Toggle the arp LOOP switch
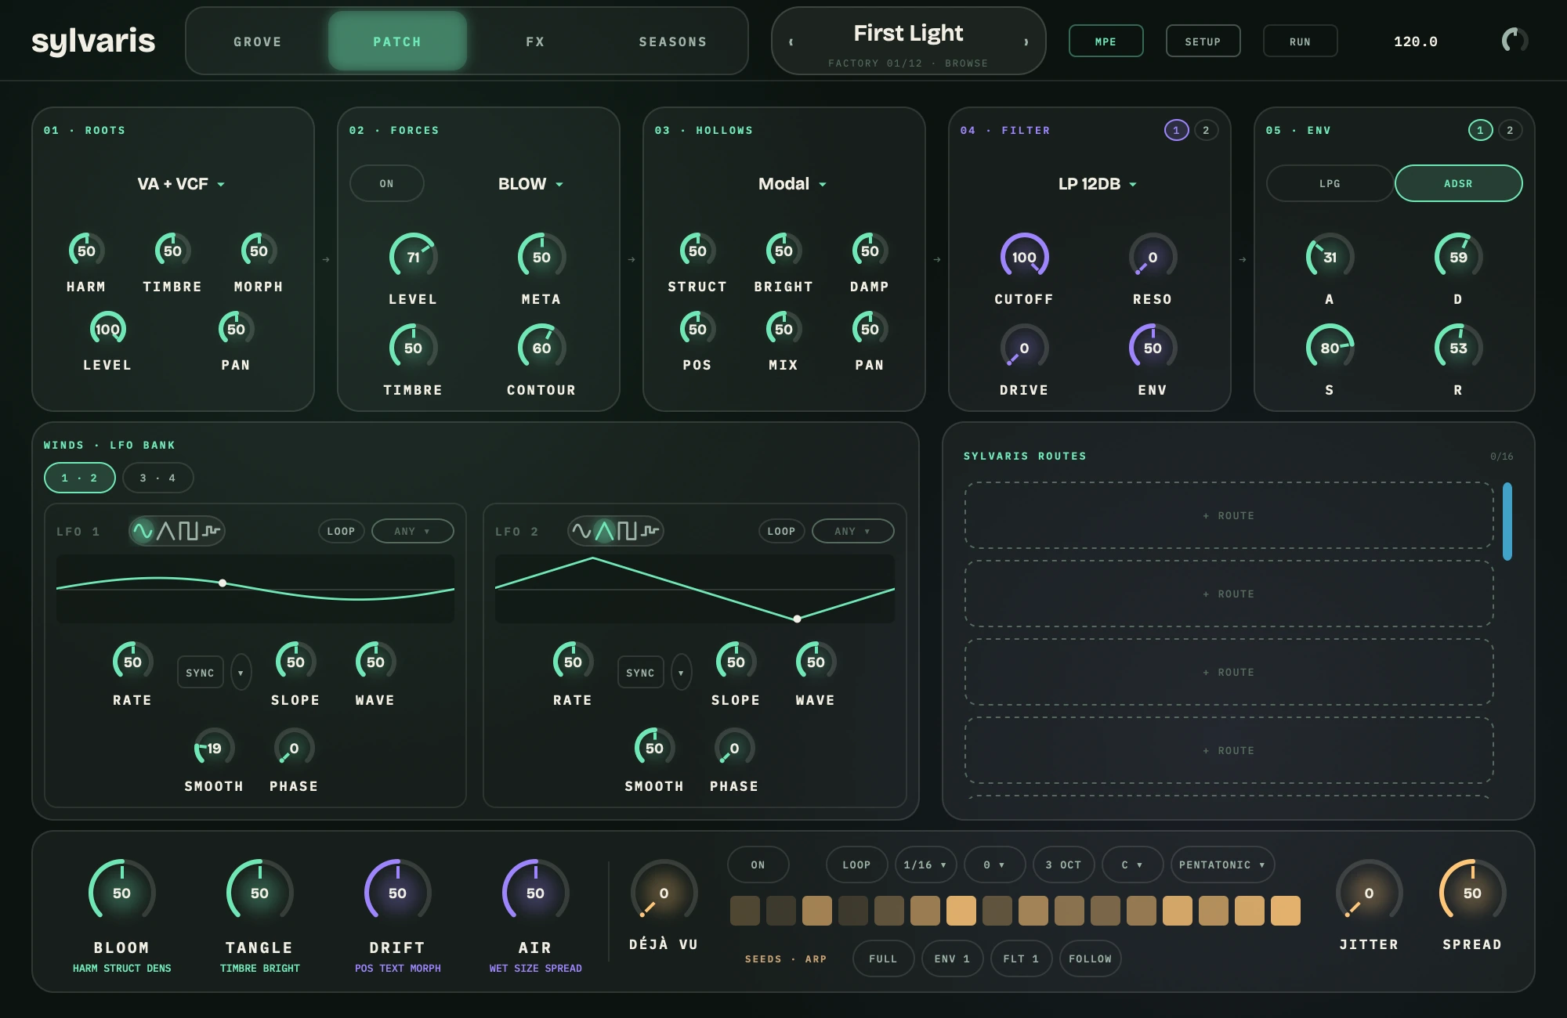This screenshot has height=1018, width=1567. pos(856,865)
